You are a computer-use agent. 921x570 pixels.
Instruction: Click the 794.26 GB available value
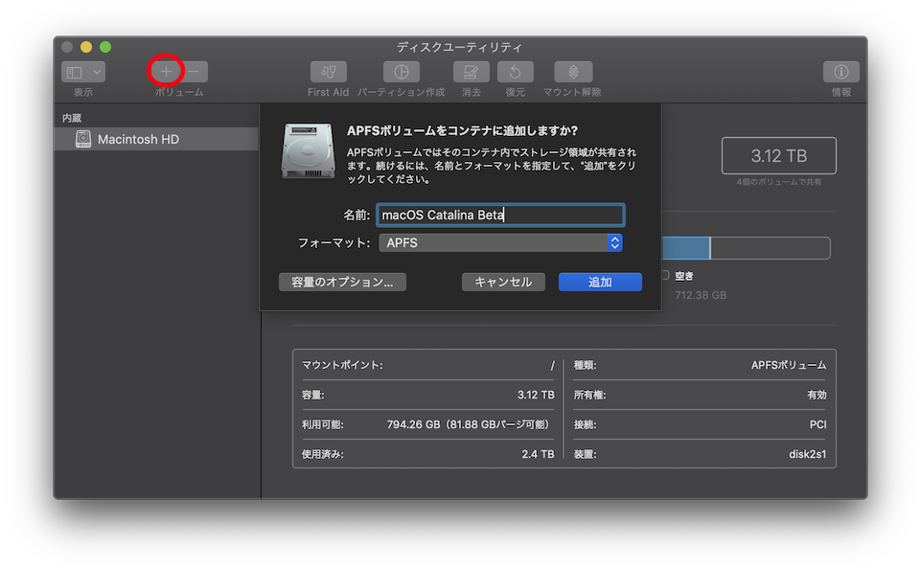(468, 424)
